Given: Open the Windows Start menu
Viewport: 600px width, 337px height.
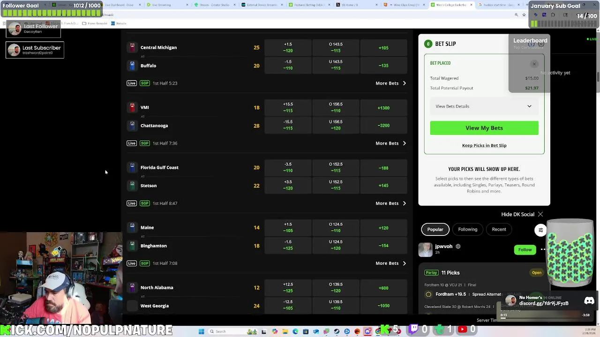Looking at the screenshot, I should tap(201, 331).
